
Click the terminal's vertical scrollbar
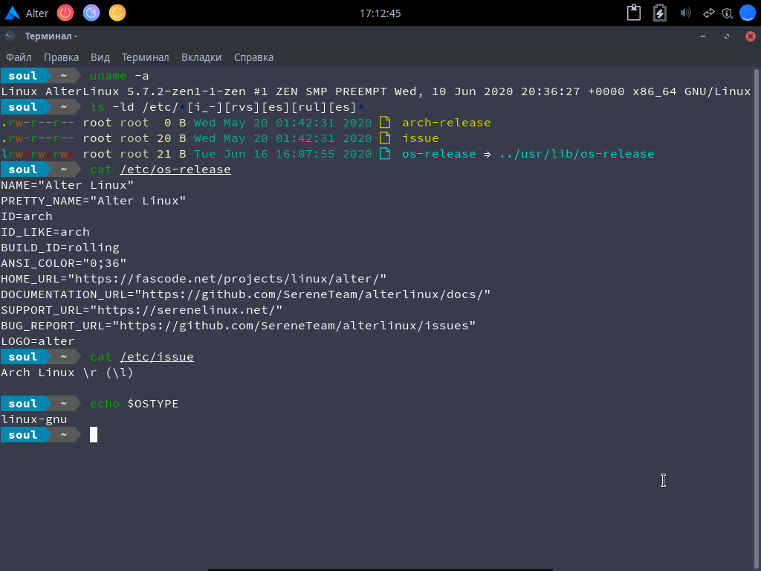click(x=756, y=318)
